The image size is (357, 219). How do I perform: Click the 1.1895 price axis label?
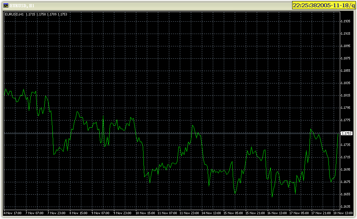pyautogui.click(x=346, y=46)
